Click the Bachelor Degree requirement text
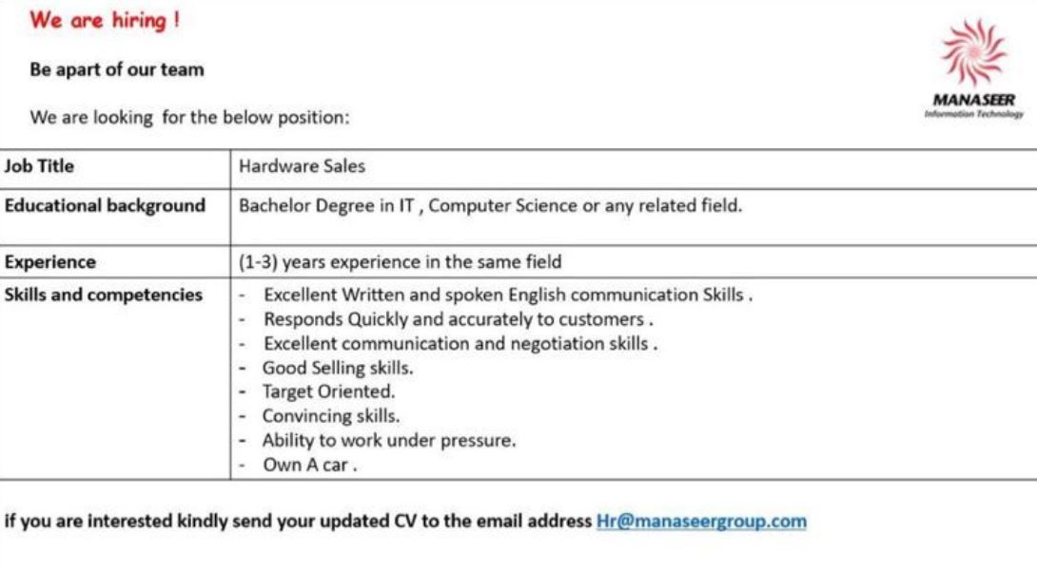Image resolution: width=1037 pixels, height=571 pixels. [x=490, y=205]
